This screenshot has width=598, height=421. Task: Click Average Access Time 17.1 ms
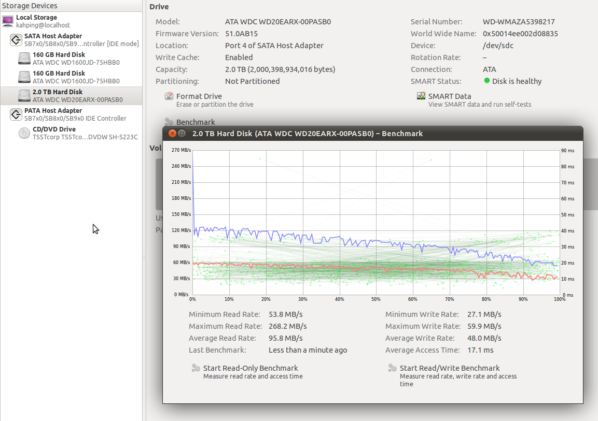pyautogui.click(x=480, y=350)
